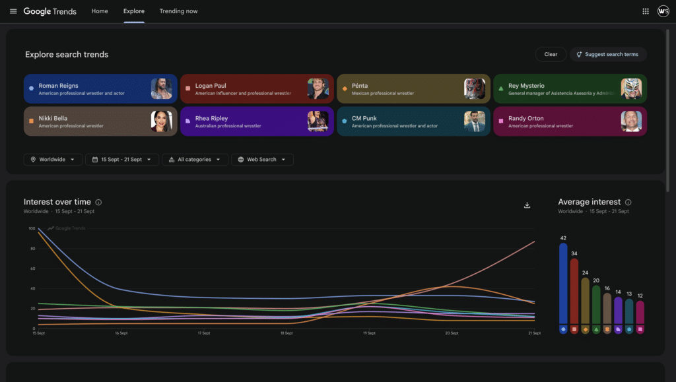Click info icon beside Interest over time

pyautogui.click(x=98, y=203)
